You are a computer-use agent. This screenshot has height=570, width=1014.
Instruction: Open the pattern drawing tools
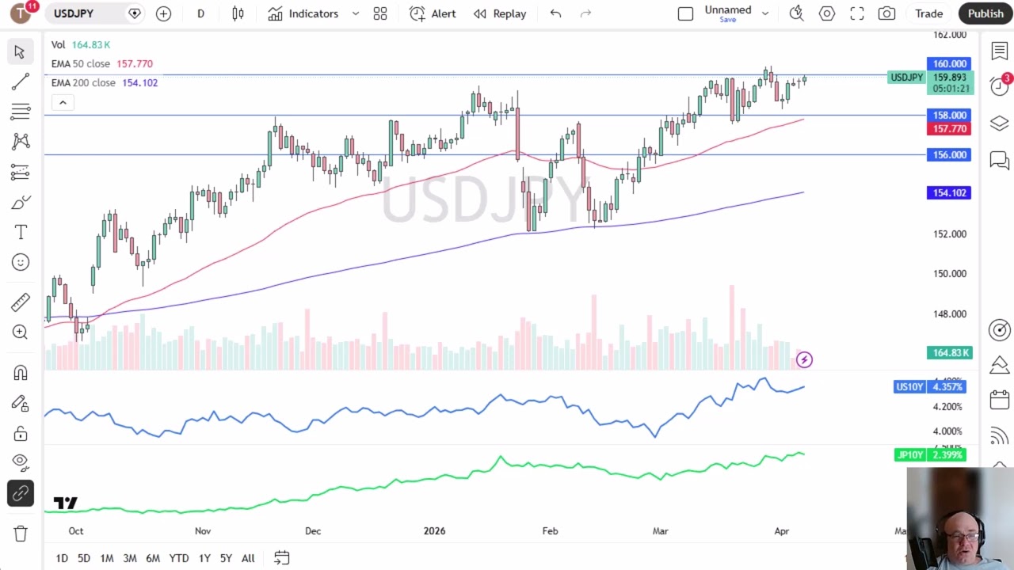(20, 142)
